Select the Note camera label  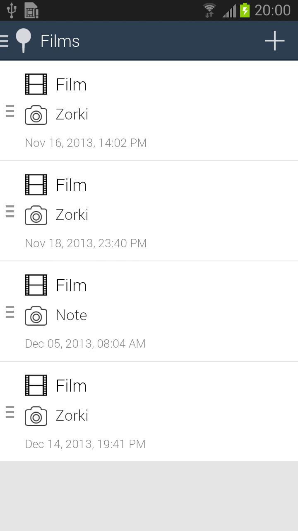tap(71, 315)
